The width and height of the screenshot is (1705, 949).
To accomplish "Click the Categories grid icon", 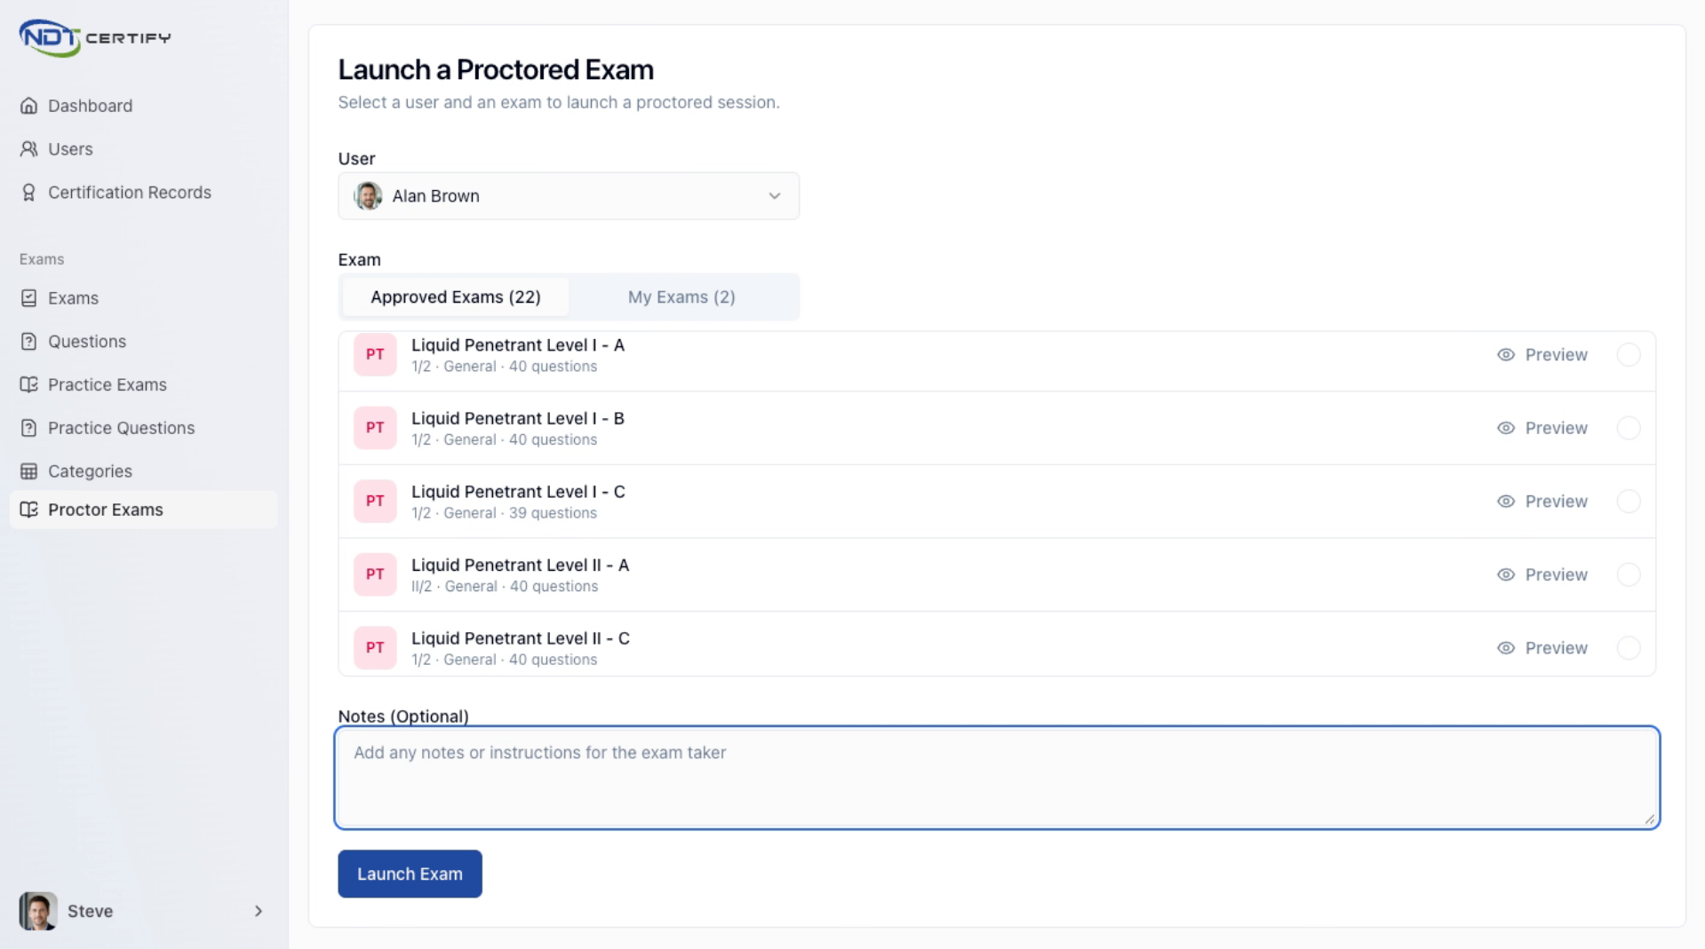I will point(29,471).
